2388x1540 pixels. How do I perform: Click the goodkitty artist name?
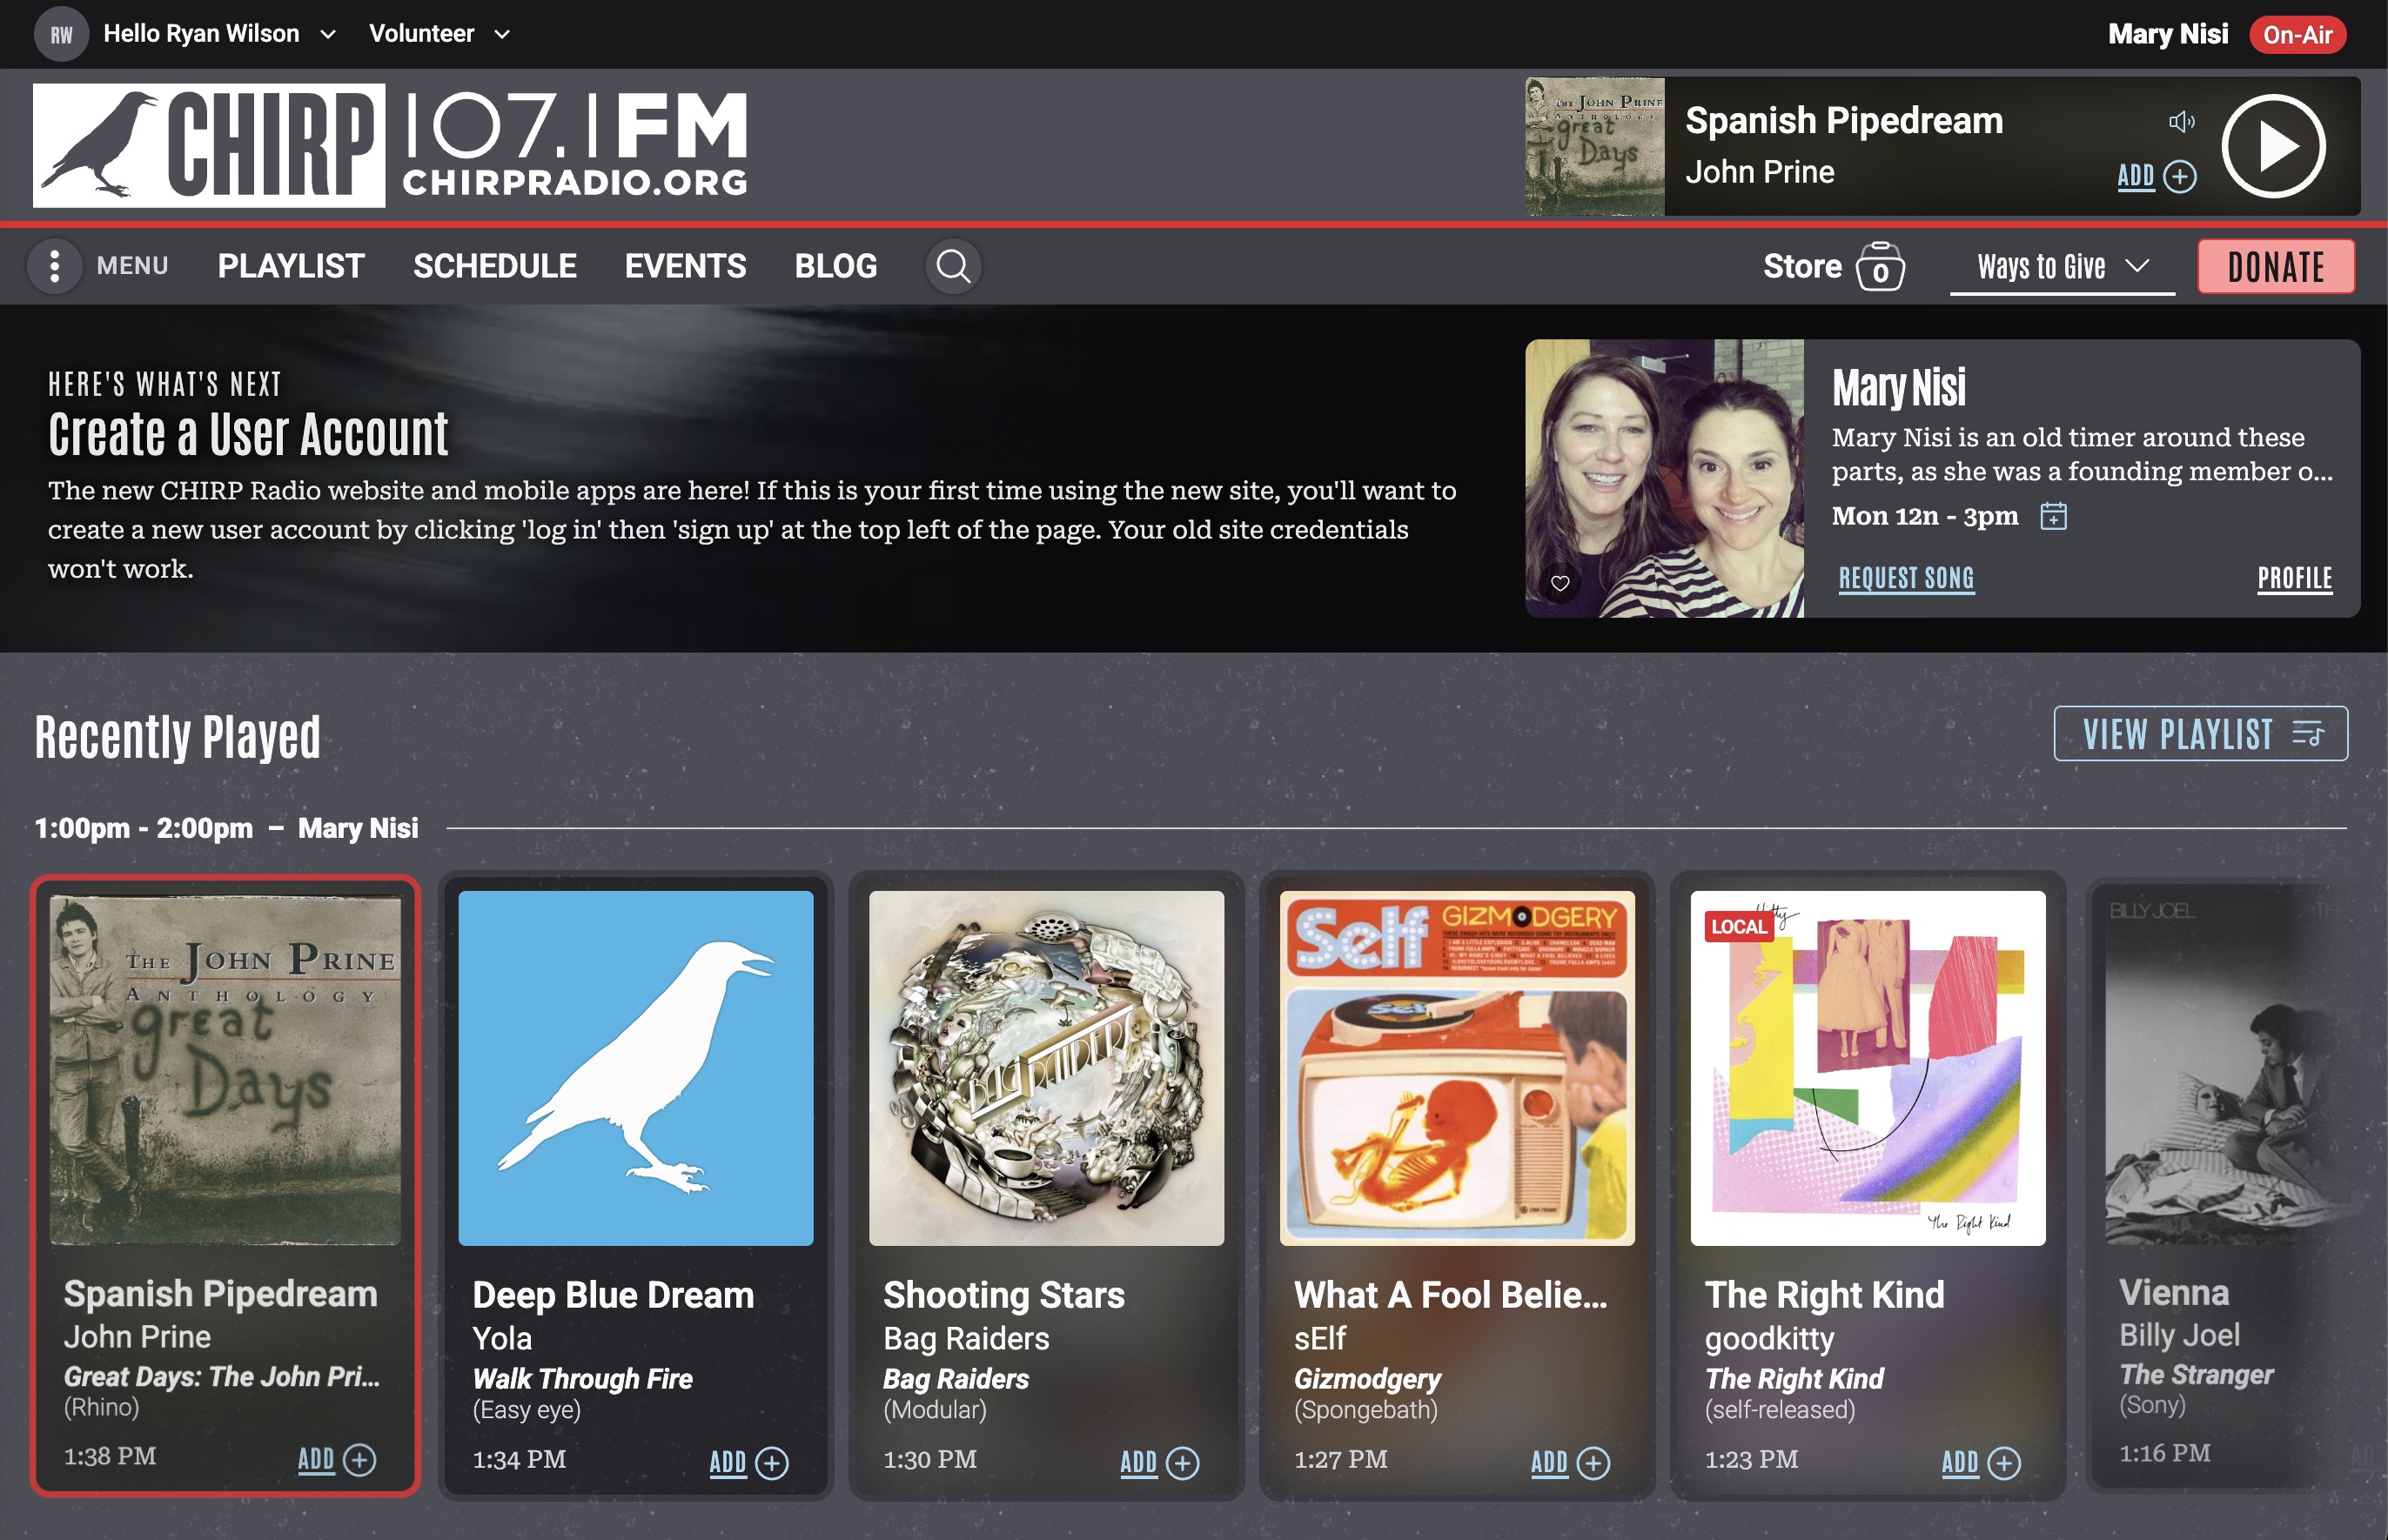point(1769,1338)
